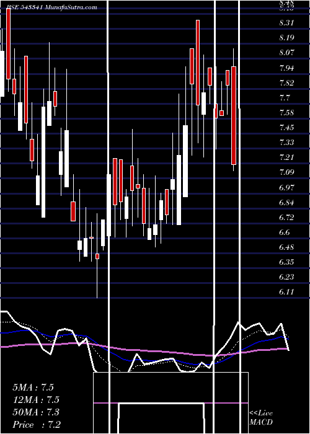Click the <<Live MACD label
Screen dimensions: 310x434
click(261, 417)
